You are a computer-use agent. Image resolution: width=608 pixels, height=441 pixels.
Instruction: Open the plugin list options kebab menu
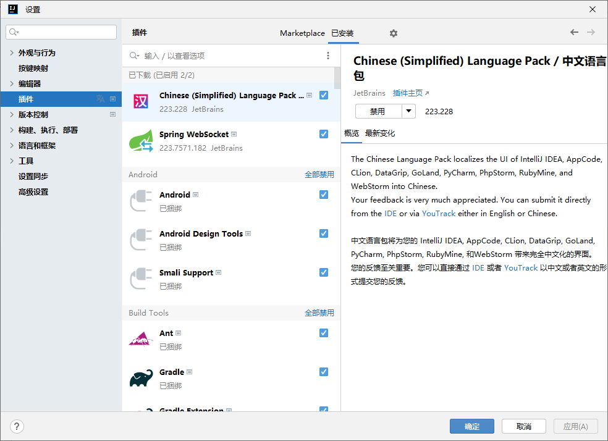(328, 56)
